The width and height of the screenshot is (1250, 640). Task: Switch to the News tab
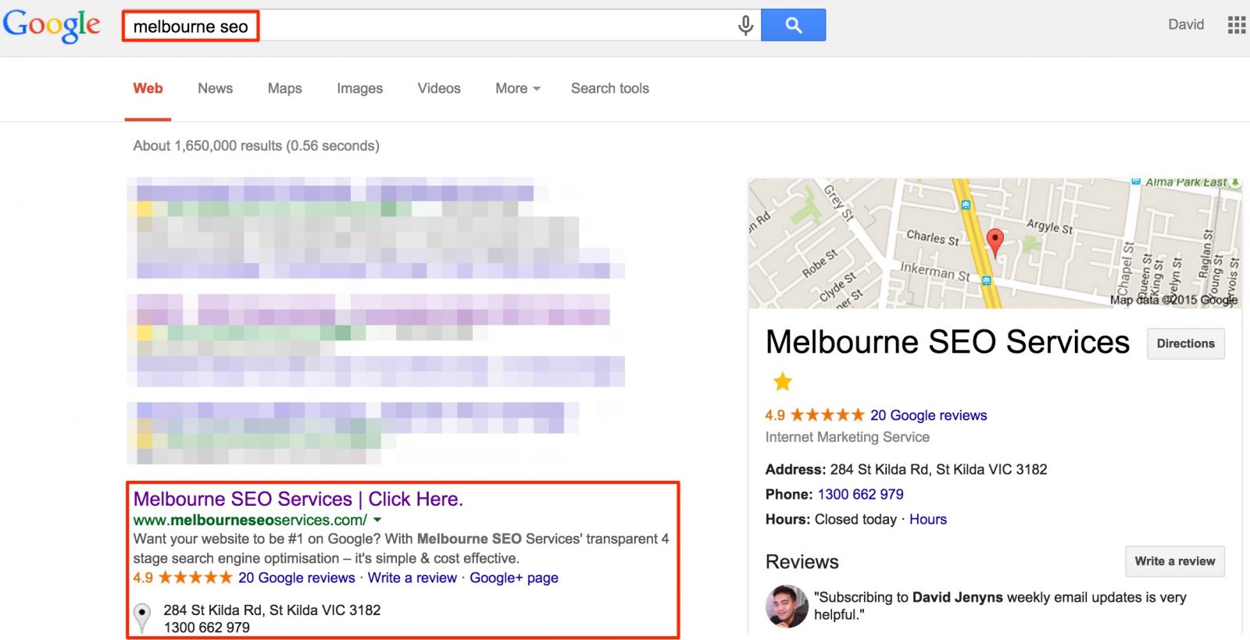215,88
